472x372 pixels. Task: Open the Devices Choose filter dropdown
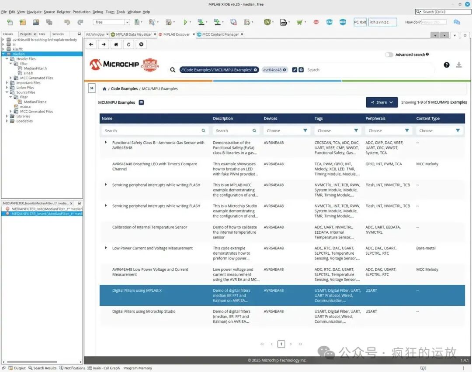click(x=287, y=131)
